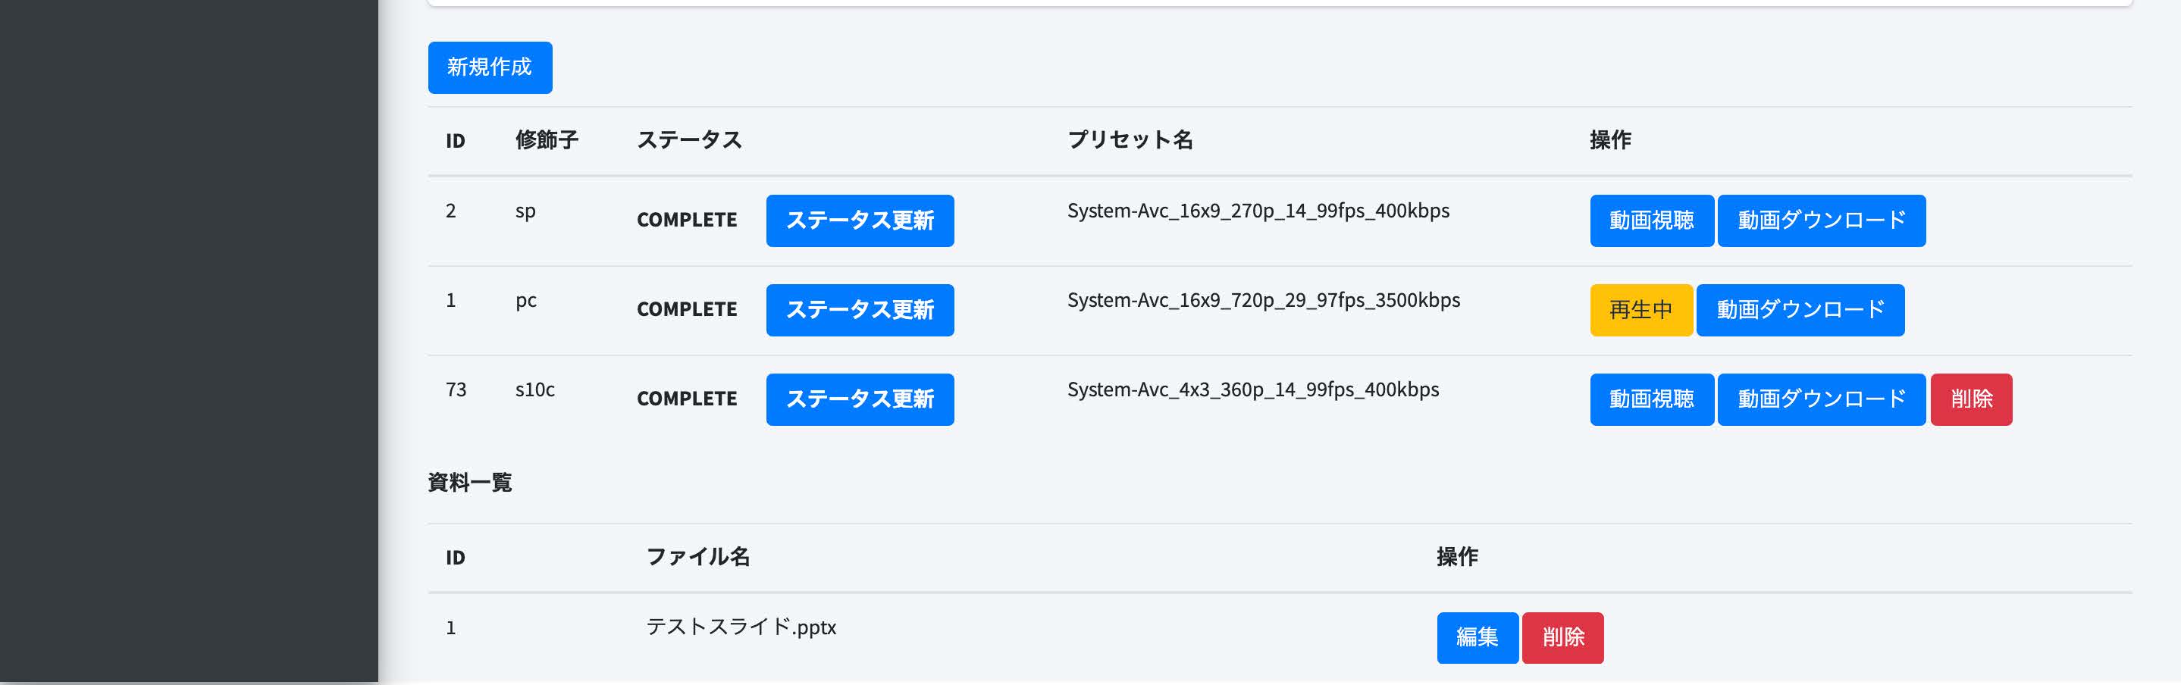The image size is (2181, 685).
Task: Download the video for the sp row
Action: click(1821, 221)
